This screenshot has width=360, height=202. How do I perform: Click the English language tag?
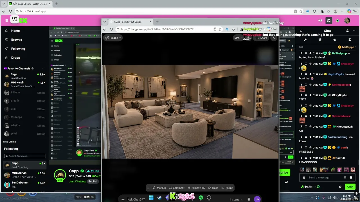pos(93,182)
